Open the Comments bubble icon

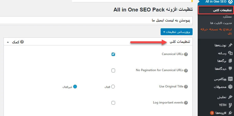click(230, 69)
